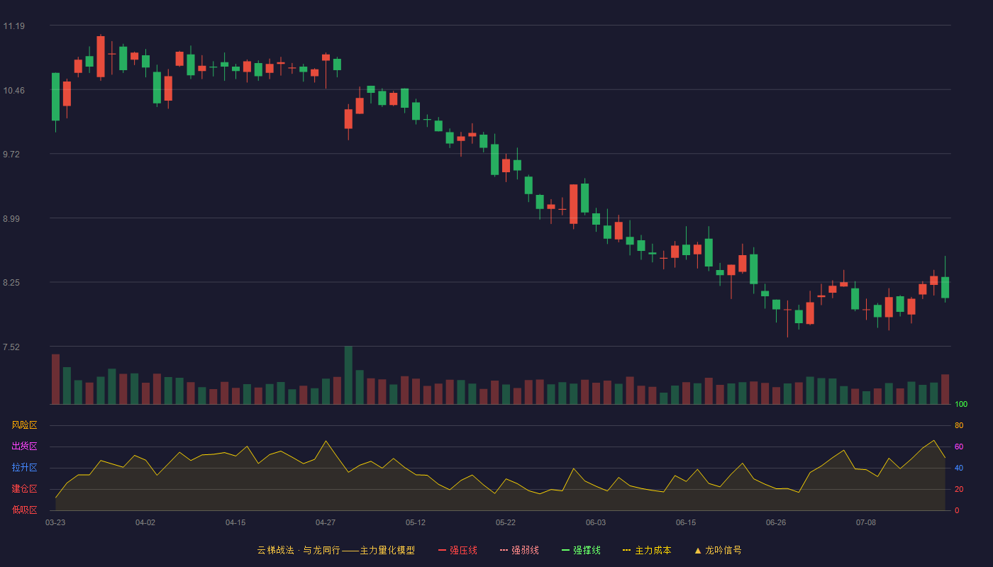
Task: Click the 11.19 price axis label
Action: coord(14,26)
